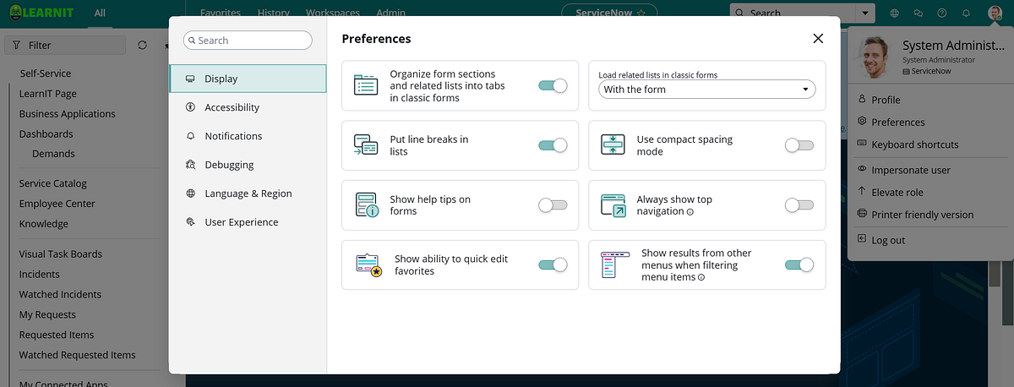
Task: Close the Preferences dialog
Action: tap(818, 39)
